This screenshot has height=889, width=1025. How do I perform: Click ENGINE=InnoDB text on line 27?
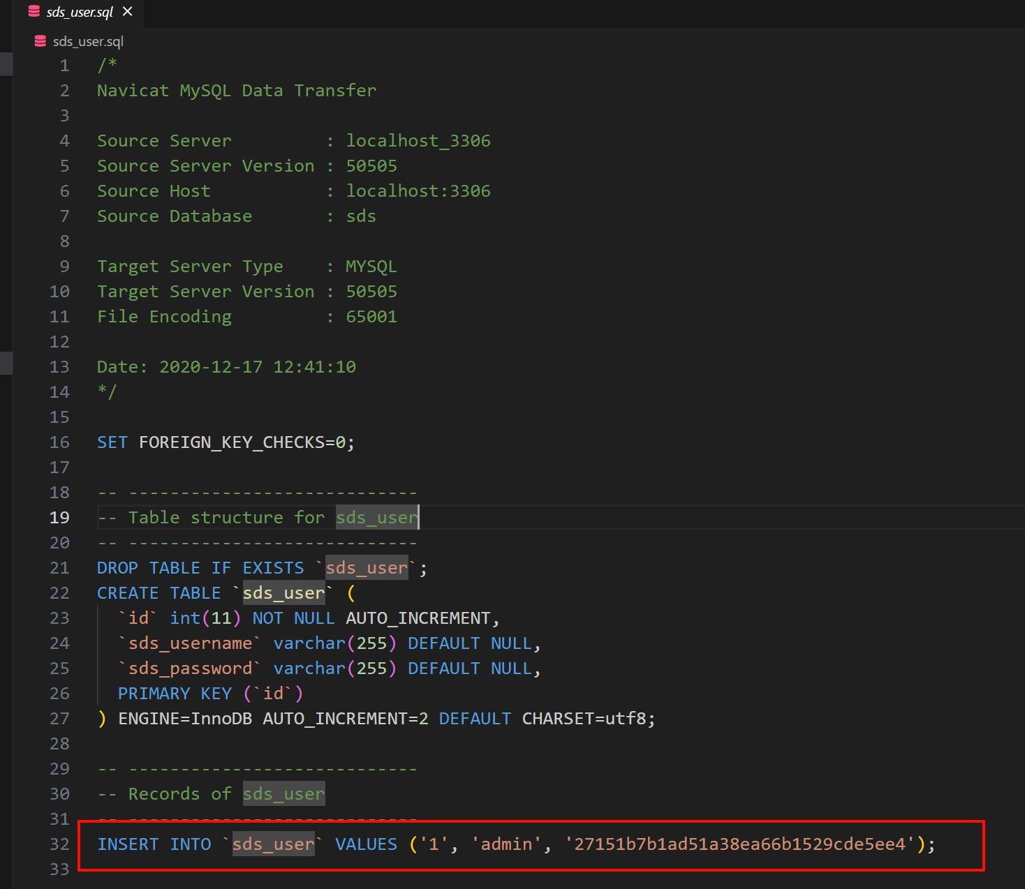tap(185, 719)
